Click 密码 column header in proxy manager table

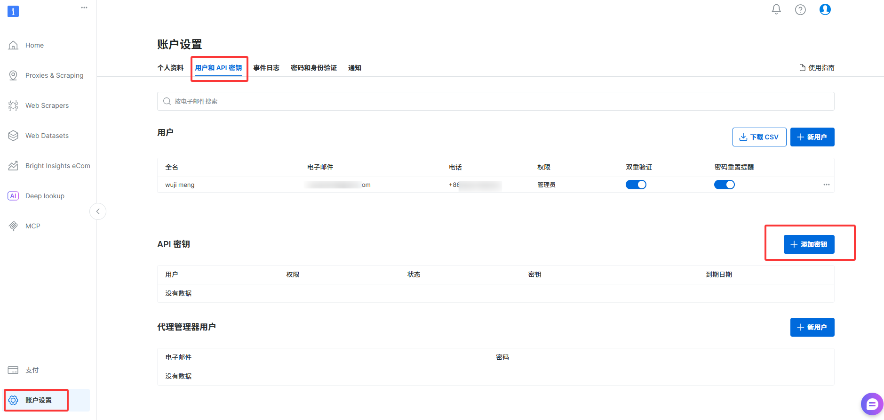pyautogui.click(x=502, y=357)
